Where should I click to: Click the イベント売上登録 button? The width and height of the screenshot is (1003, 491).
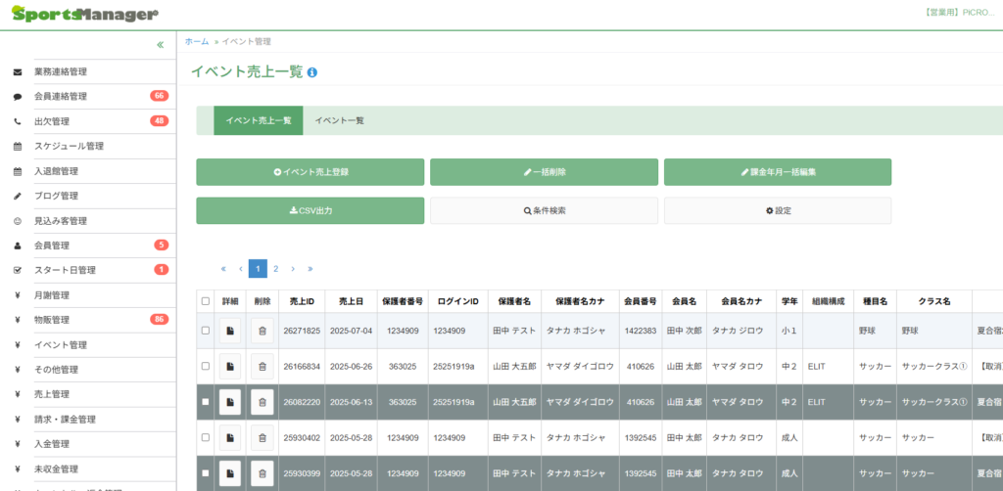[x=310, y=172]
